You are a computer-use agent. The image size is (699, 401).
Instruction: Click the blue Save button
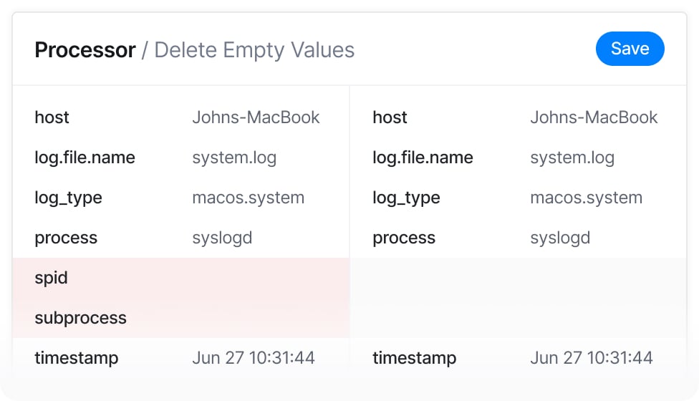[630, 49]
